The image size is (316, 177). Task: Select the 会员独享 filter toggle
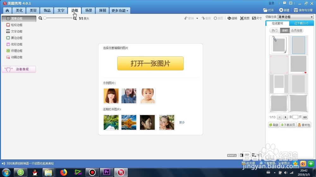click(x=296, y=30)
